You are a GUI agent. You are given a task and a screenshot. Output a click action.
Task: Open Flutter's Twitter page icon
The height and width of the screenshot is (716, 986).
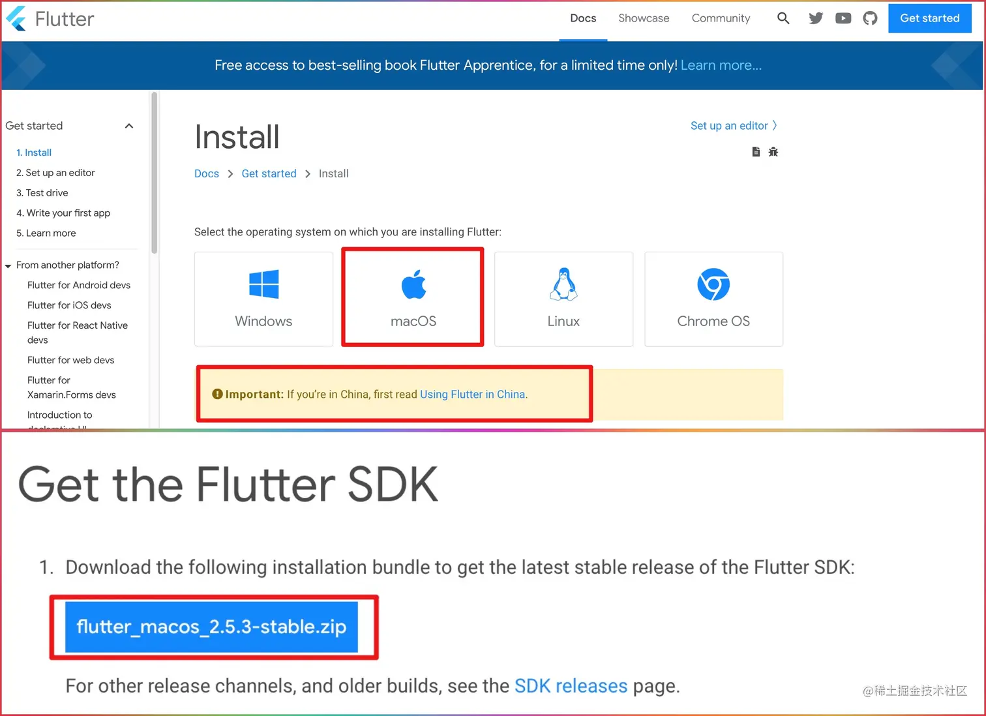tap(816, 18)
